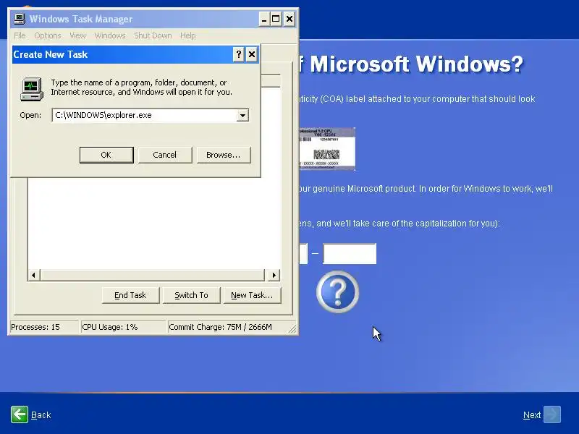Open the Options menu
This screenshot has height=434, width=579.
click(x=48, y=35)
